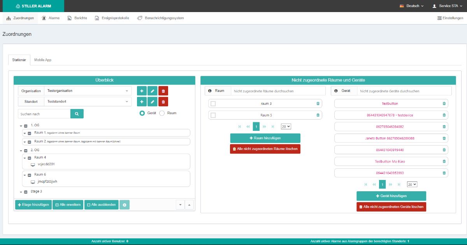Click the edit Standort pencil icon
This screenshot has height=245, width=467.
tap(153, 102)
